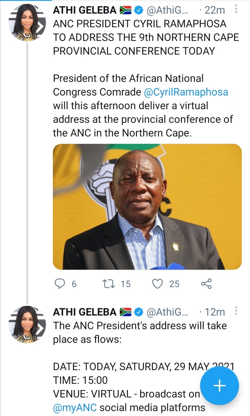
Task: Open Athi Geleba's avatar on first tweet
Action: (x=27, y=23)
